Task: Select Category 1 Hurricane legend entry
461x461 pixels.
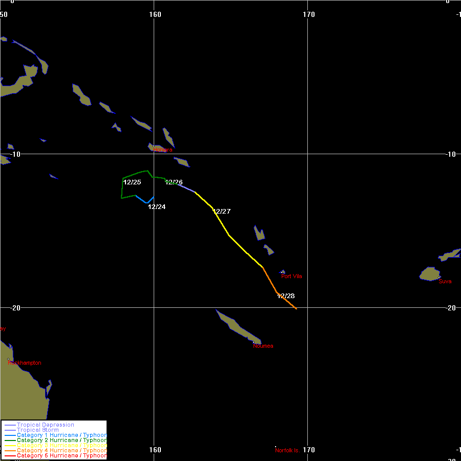Action: (61, 435)
